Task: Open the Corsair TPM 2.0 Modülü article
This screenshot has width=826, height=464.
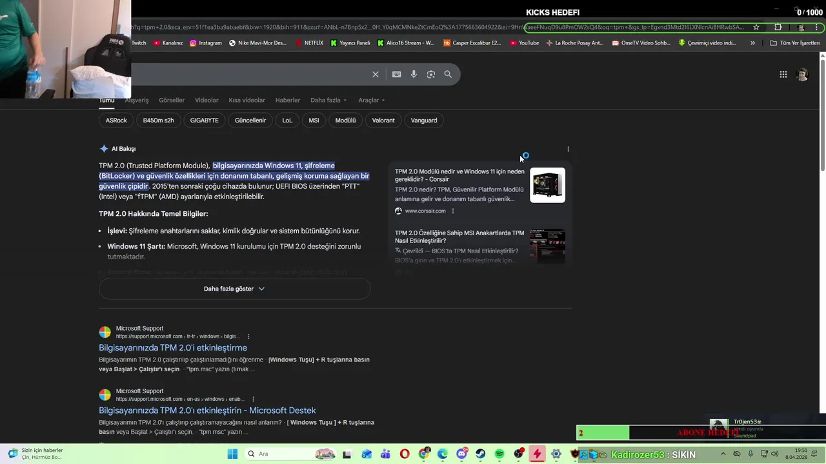Action: [459, 175]
